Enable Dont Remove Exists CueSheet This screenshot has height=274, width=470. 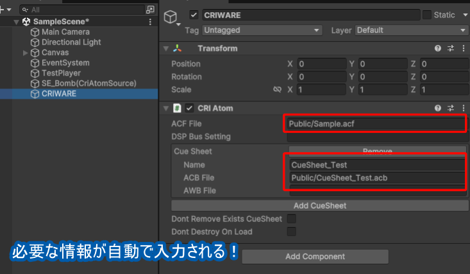pos(291,219)
